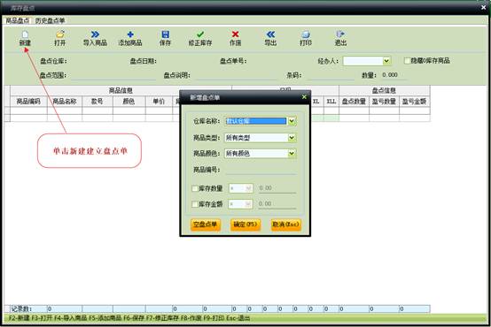The width and height of the screenshot is (491, 327).
Task: Open the 库存数量 operator dropdown
Action: point(249,188)
